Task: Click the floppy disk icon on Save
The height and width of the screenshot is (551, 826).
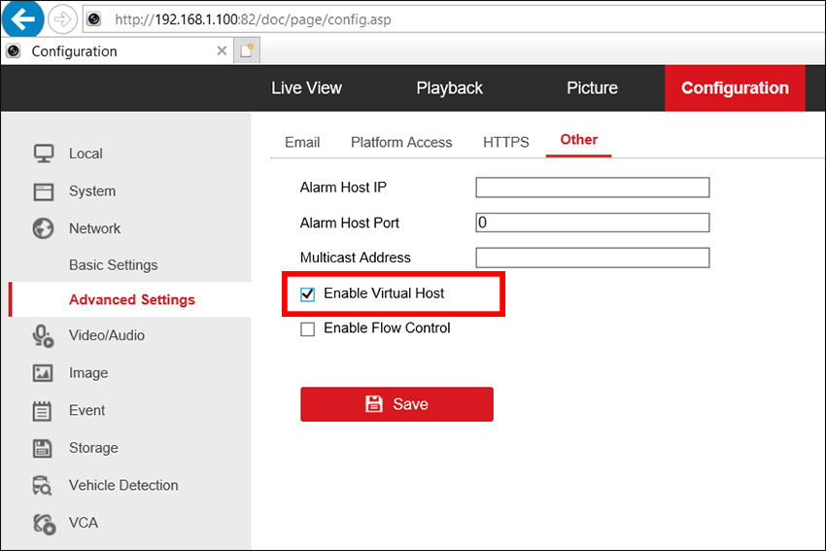Action: [374, 404]
